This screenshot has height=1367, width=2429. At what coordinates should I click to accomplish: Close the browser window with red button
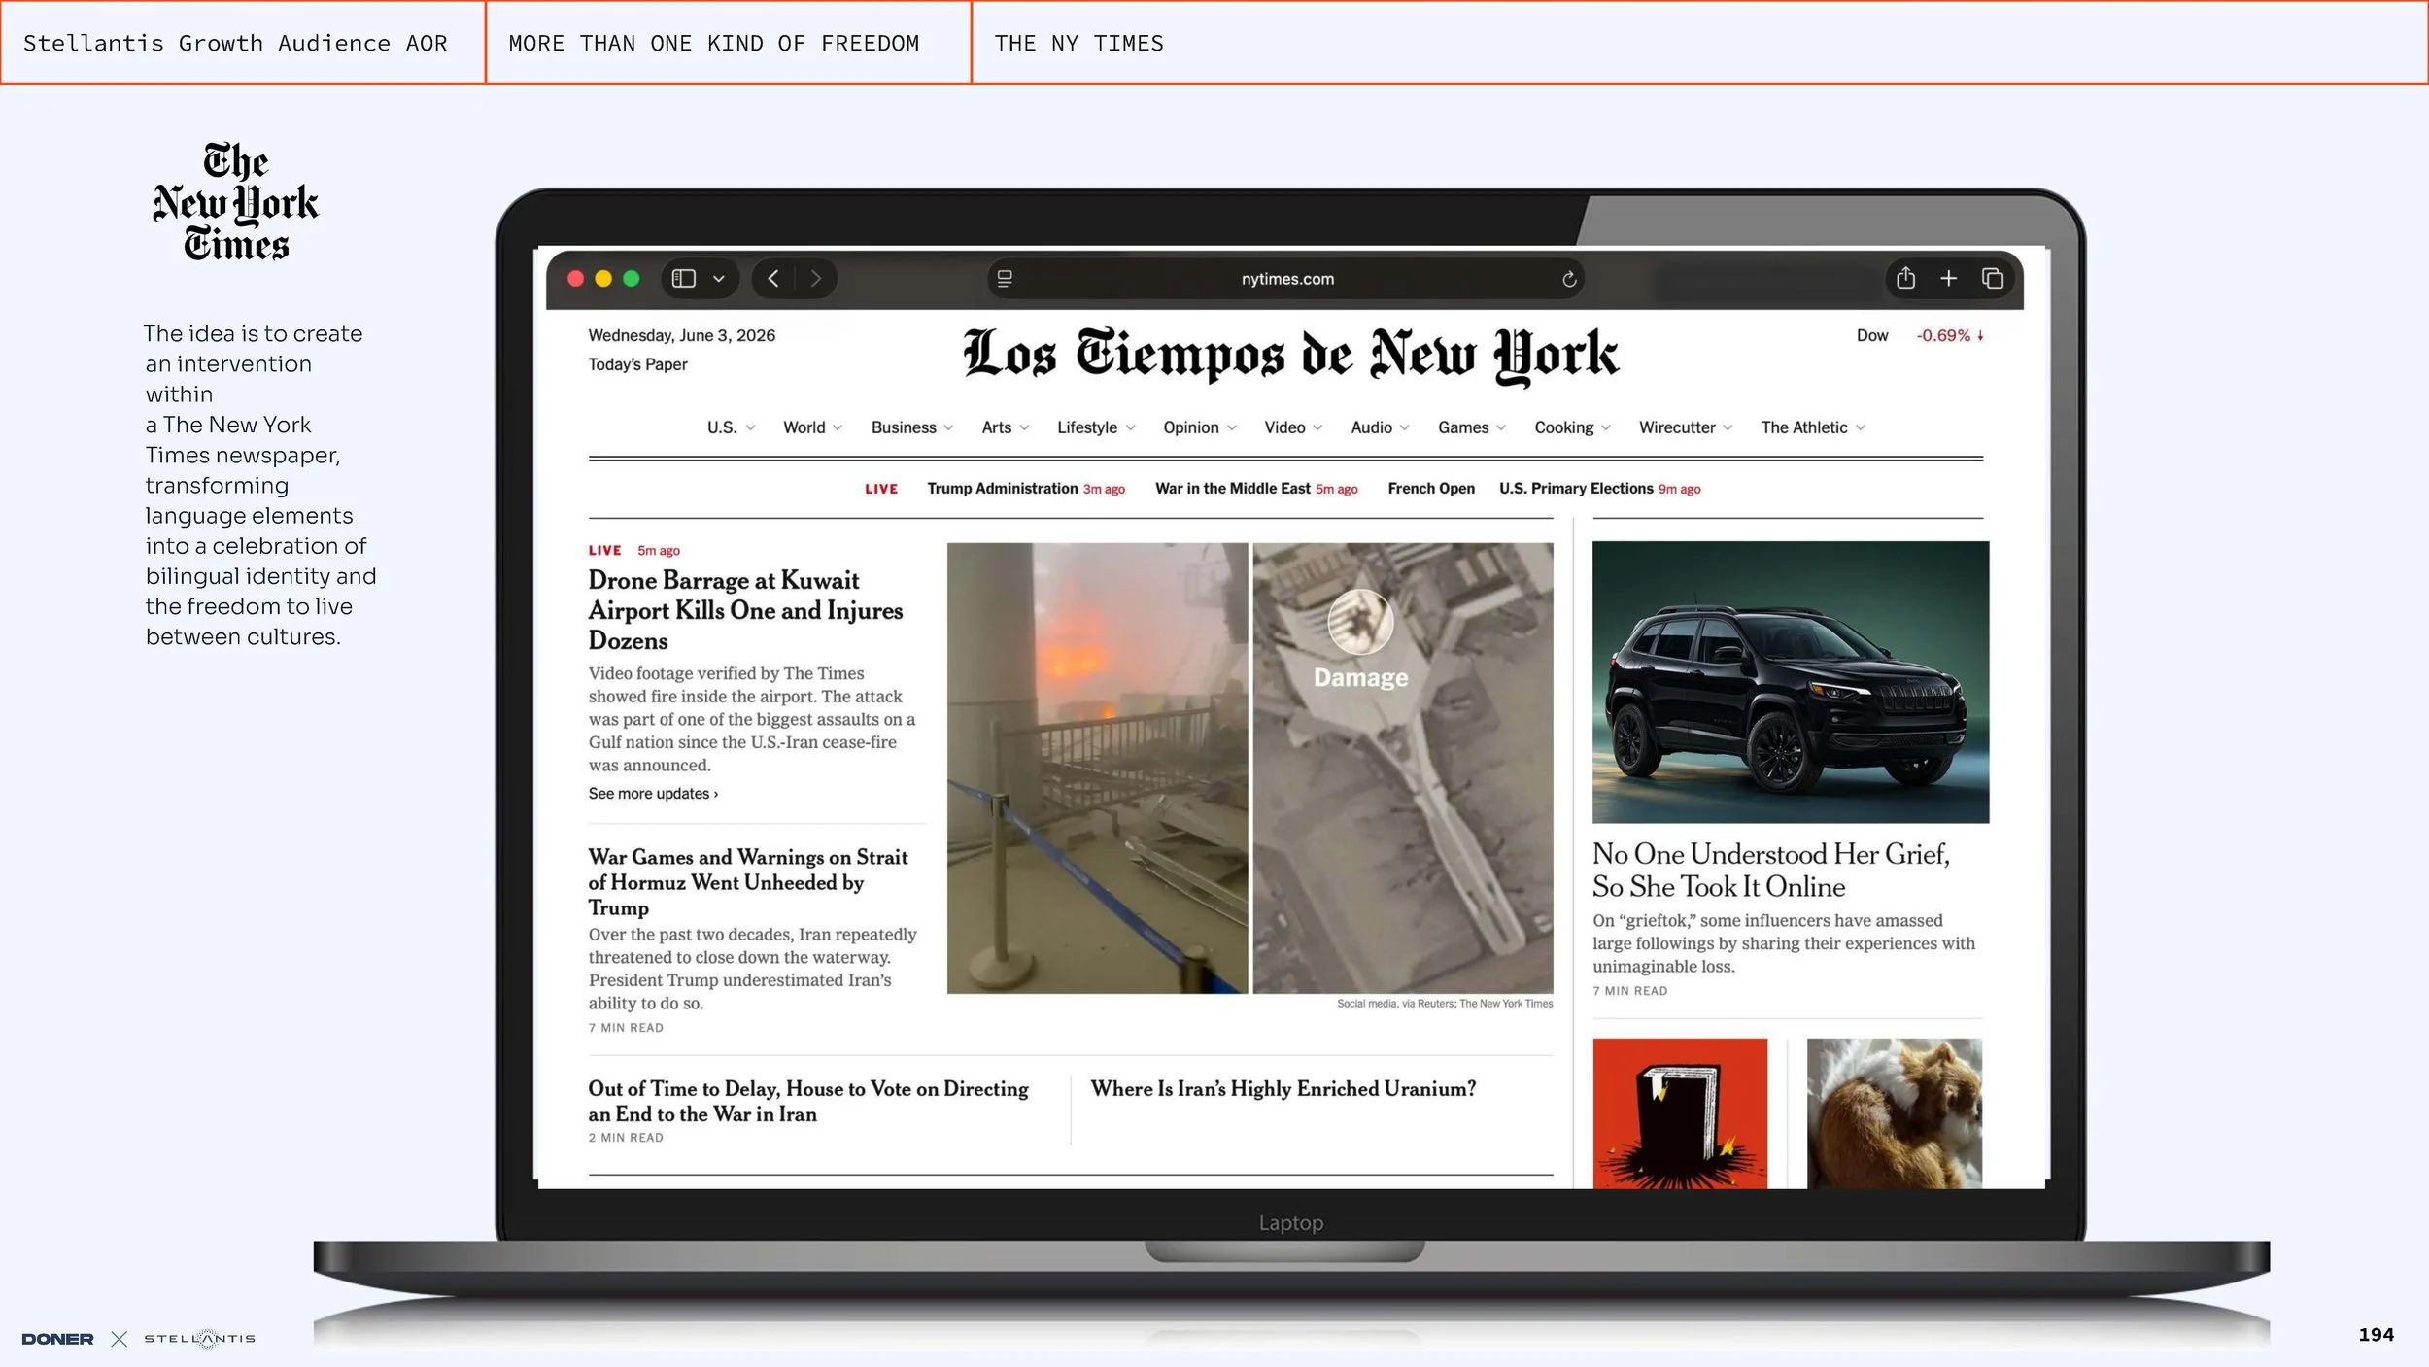click(575, 279)
